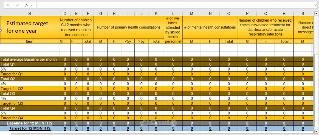Click the measles immunization header cell
This screenshot has height=135, width=319.
[77, 27]
